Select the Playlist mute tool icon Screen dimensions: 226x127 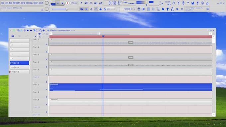[28, 31]
